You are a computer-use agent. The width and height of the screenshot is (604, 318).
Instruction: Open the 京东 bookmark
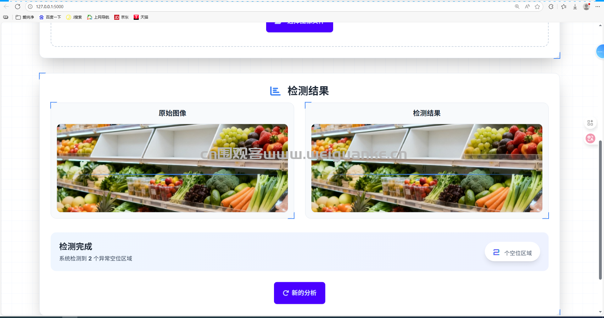tap(121, 17)
